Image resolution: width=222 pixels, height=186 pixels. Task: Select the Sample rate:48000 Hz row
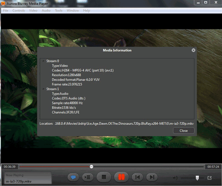68,103
